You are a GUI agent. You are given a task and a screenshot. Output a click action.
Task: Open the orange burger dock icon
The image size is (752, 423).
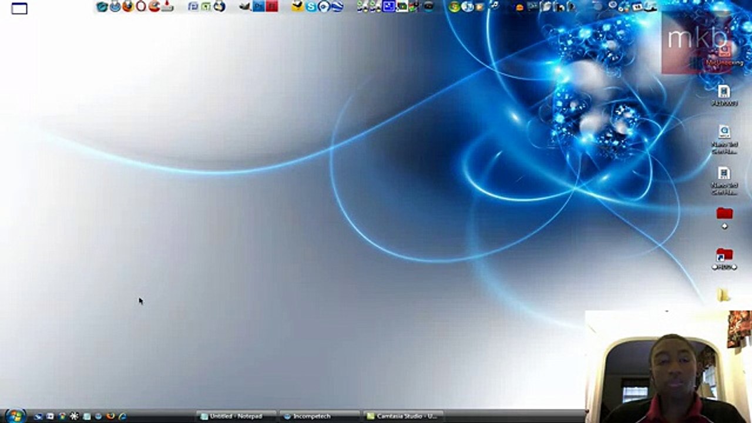pyautogui.click(x=520, y=8)
